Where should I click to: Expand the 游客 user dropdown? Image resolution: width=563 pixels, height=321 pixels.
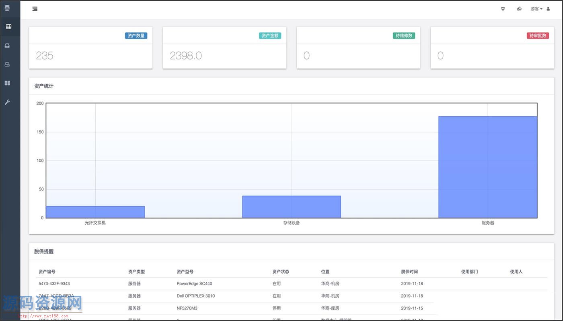(536, 9)
